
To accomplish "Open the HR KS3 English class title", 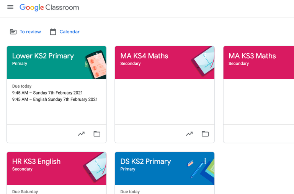I will tap(36, 162).
